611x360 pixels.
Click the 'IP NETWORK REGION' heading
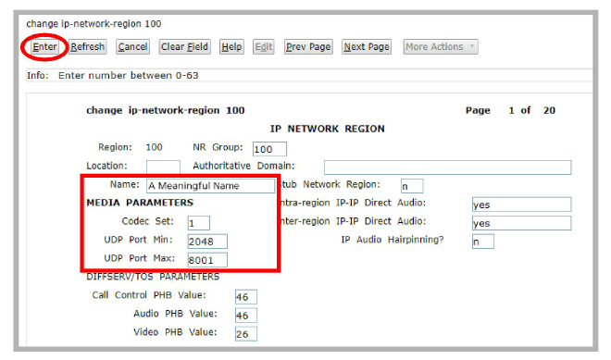click(x=328, y=129)
